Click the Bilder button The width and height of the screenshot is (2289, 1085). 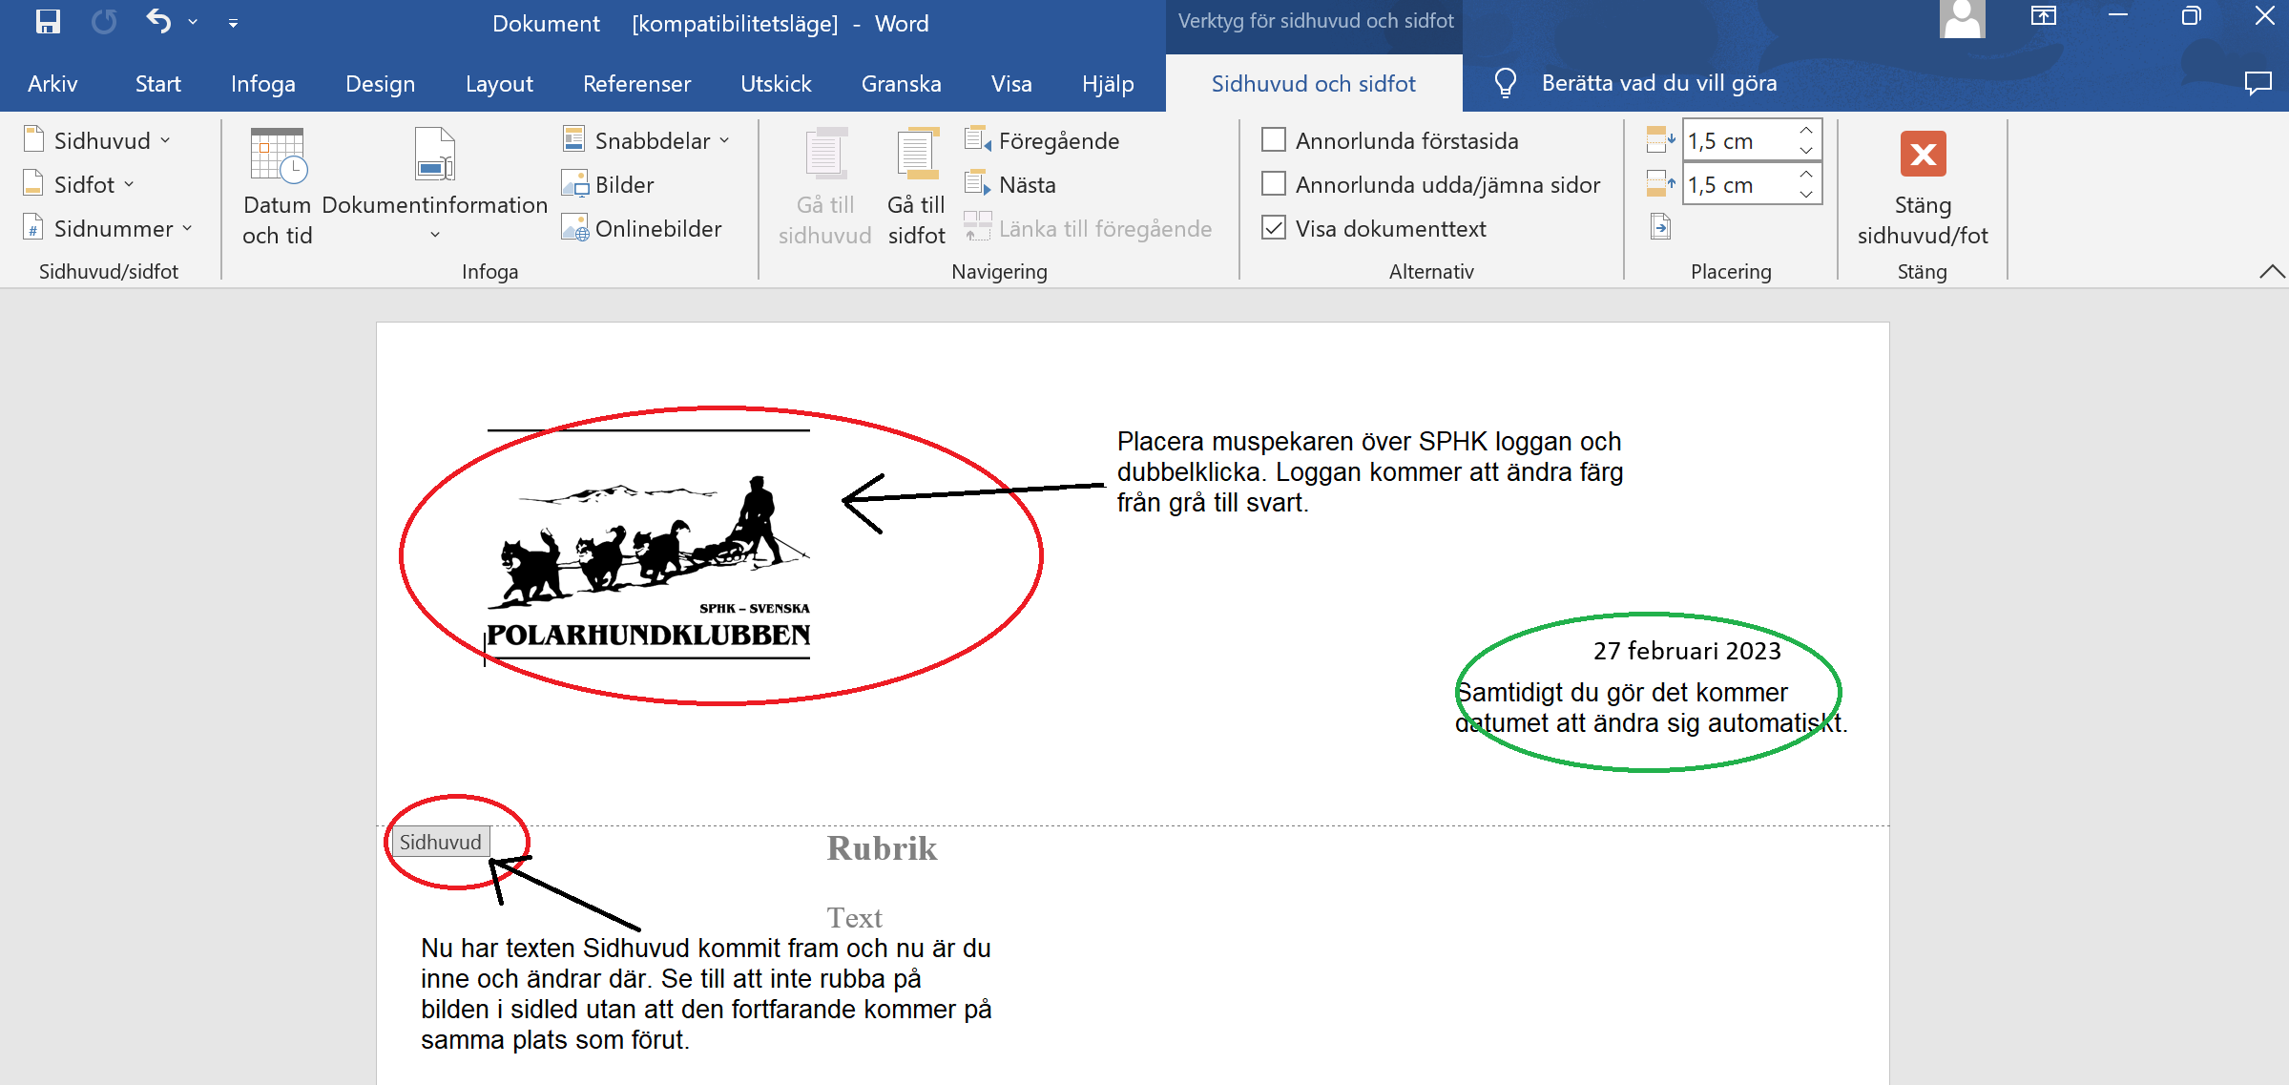608,184
